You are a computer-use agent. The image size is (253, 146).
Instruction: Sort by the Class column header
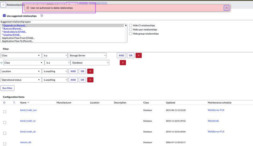(146, 103)
